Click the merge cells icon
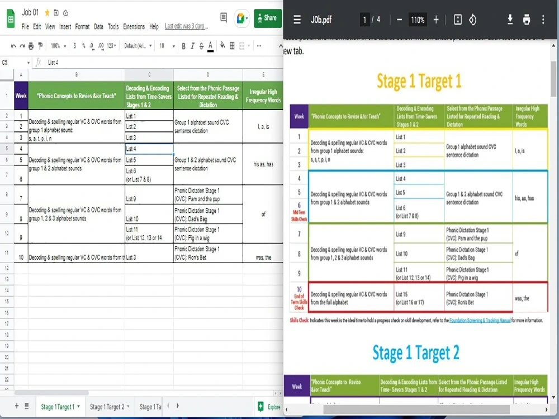Viewport: 559px width, 419px height. [242, 46]
